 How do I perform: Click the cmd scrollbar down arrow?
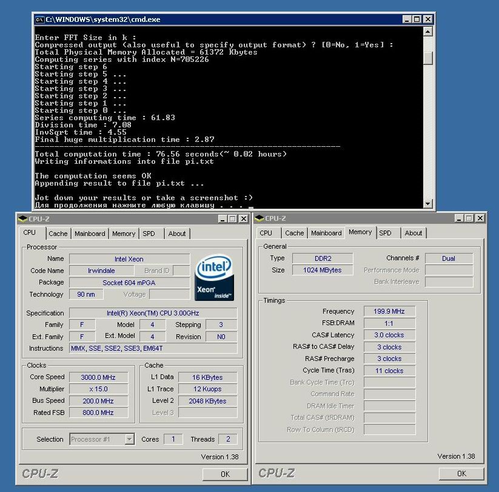click(x=428, y=203)
